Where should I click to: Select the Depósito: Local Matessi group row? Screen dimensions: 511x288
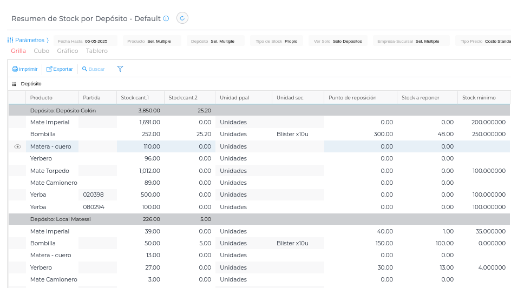(60, 219)
